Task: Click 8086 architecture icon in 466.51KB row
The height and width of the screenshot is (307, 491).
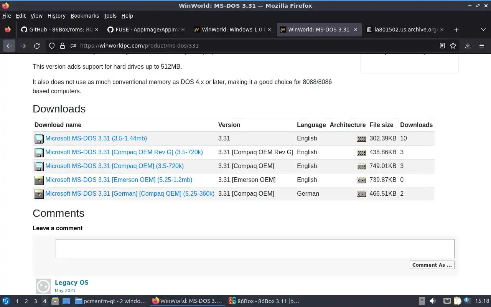Action: (x=361, y=194)
